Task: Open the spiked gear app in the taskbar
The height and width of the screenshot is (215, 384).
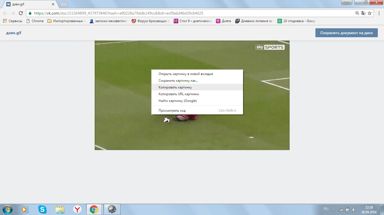Action: [x=112, y=209]
